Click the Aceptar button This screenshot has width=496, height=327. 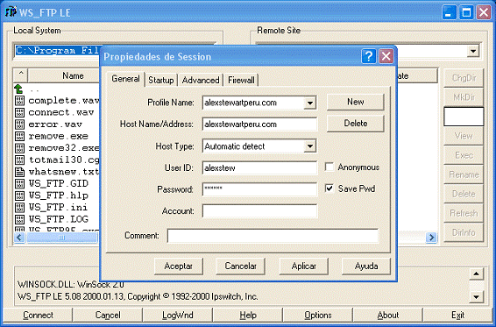click(179, 267)
